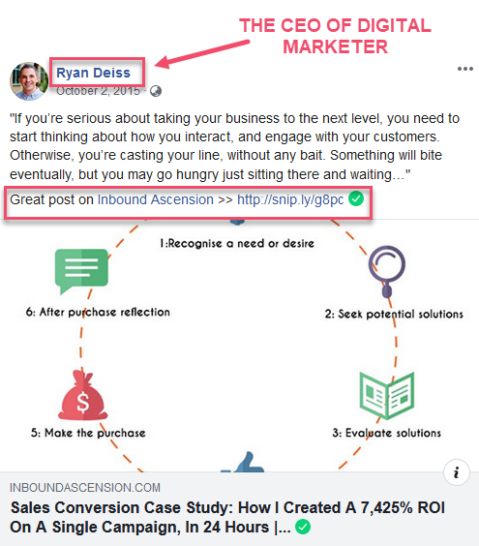Open Ryan Deiss profile name link

[x=93, y=73]
